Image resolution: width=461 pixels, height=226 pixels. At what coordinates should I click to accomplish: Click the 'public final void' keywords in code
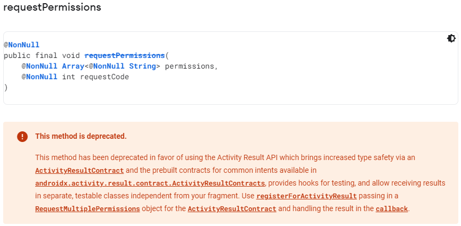click(x=42, y=55)
